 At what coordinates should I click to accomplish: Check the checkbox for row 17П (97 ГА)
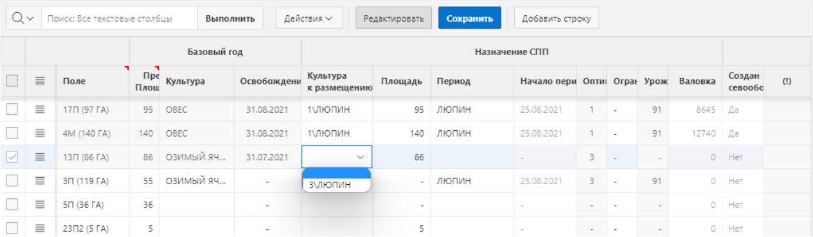click(x=12, y=109)
